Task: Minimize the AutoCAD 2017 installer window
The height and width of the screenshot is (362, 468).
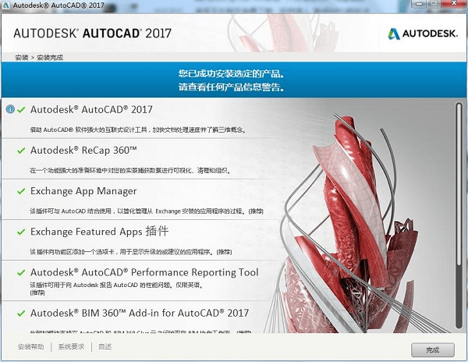Action: pyautogui.click(x=420, y=4)
